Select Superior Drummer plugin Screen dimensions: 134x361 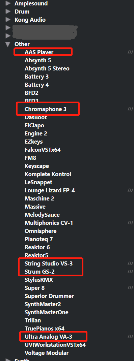[49, 296]
